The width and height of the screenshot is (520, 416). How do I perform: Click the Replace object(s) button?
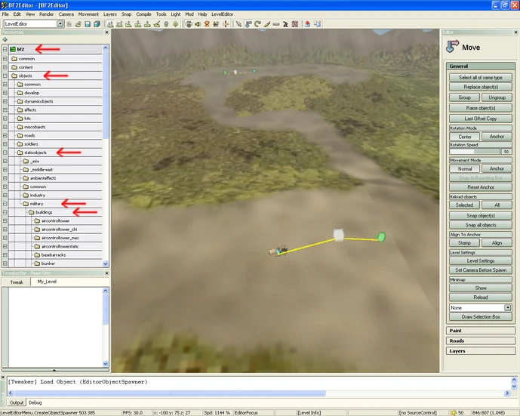[x=480, y=87]
